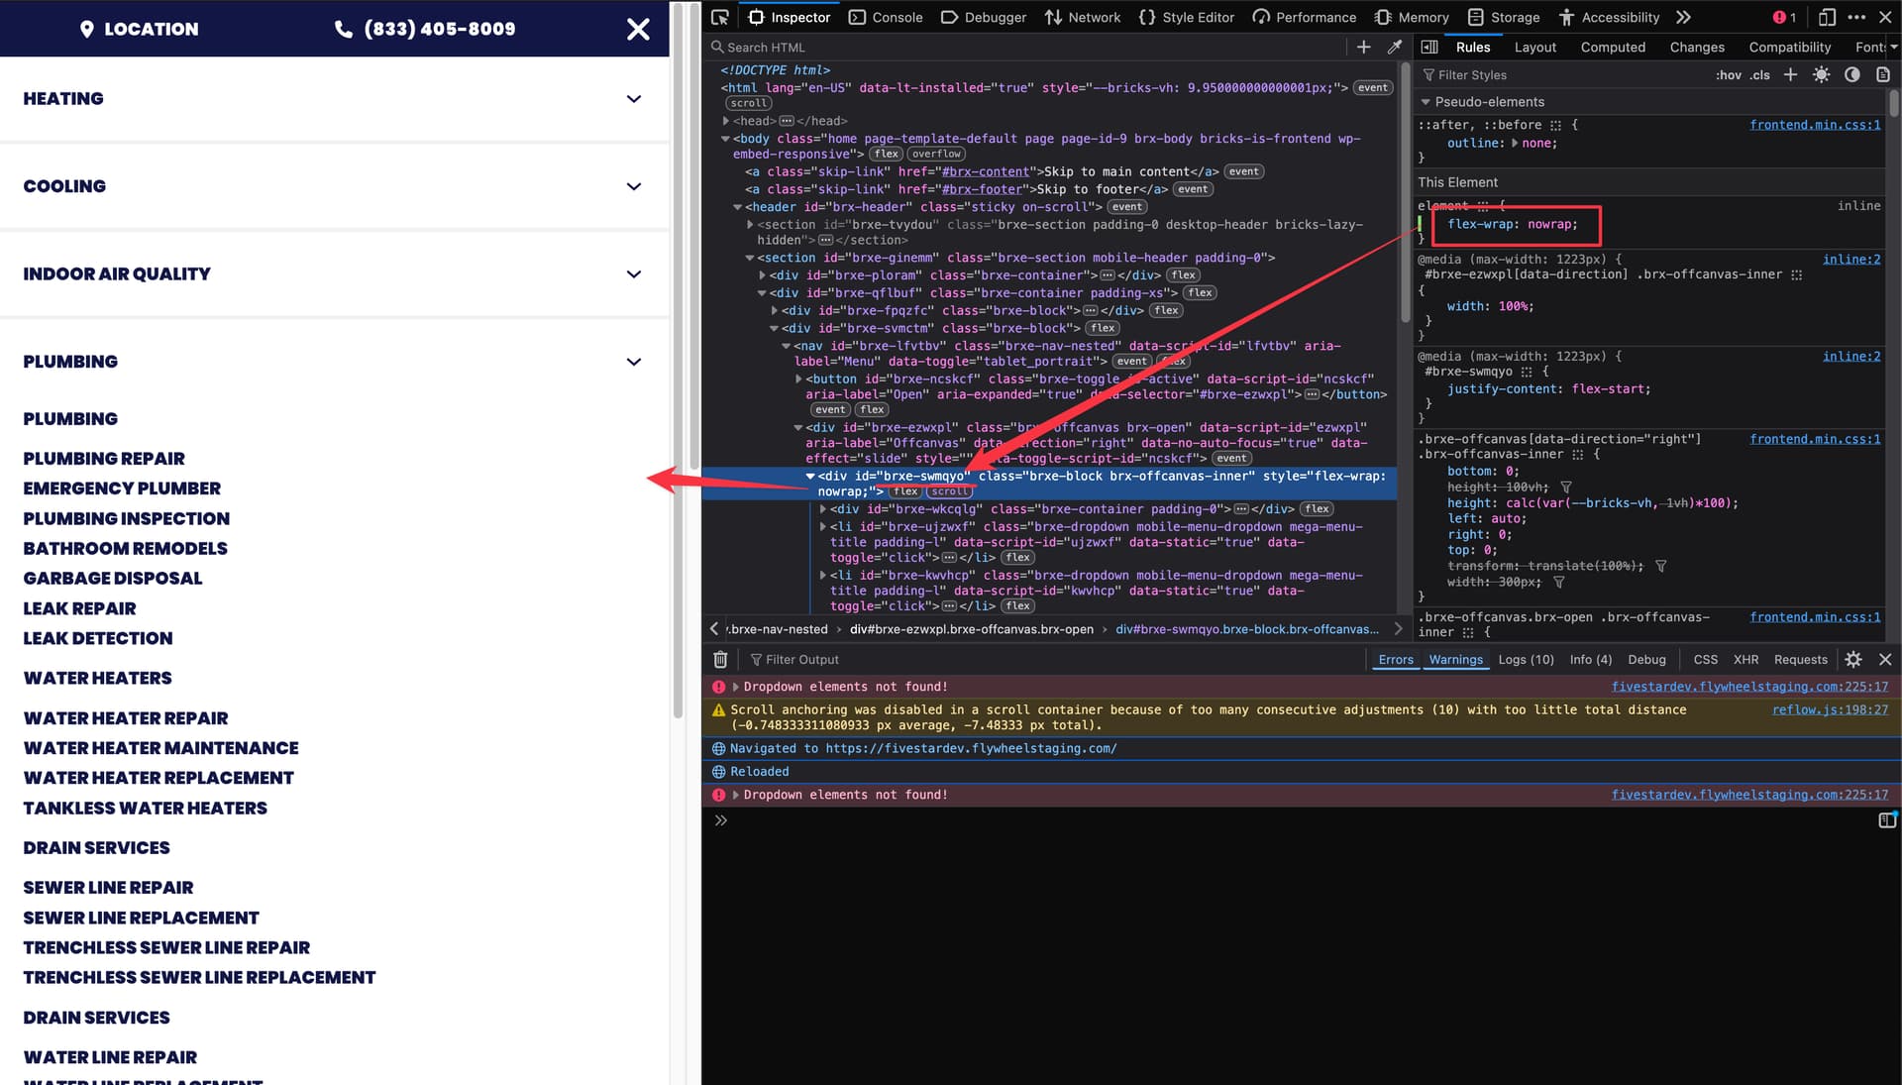The width and height of the screenshot is (1902, 1085).
Task: Click the eyedropper color picker icon
Action: pos(1395,47)
